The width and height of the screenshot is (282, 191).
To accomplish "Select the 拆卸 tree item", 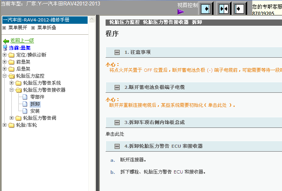I will (35, 104).
